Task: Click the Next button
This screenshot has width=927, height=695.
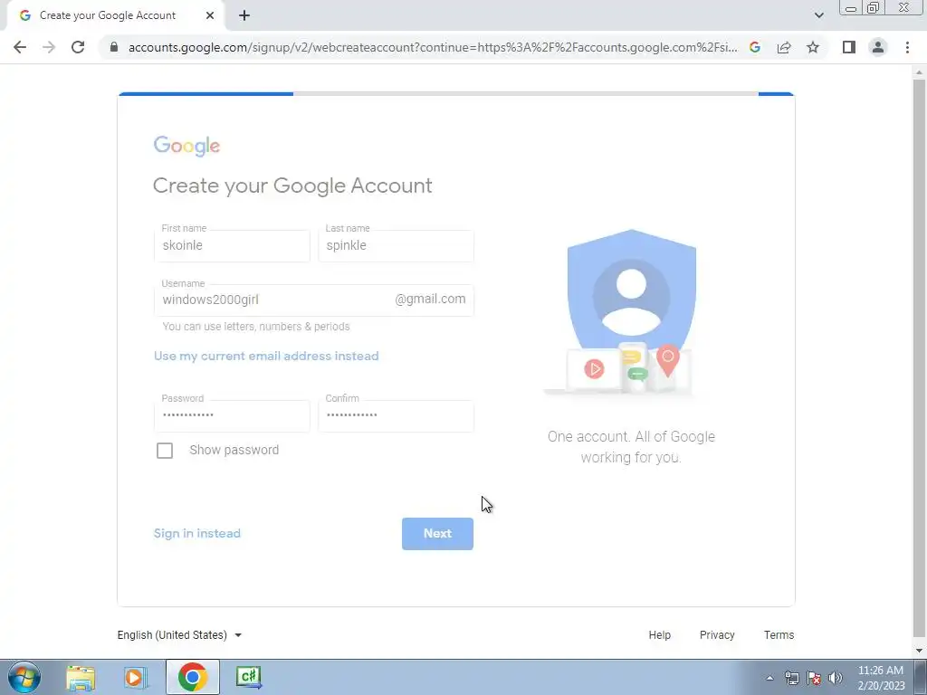Action: pos(437,534)
